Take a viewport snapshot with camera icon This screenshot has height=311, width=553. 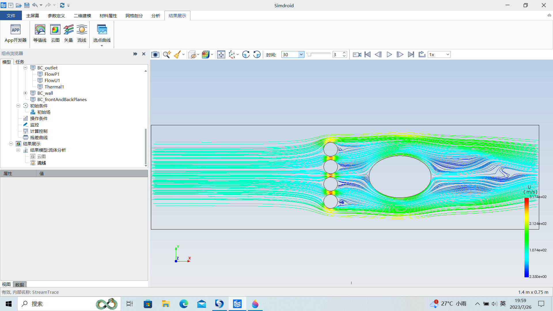(x=155, y=54)
